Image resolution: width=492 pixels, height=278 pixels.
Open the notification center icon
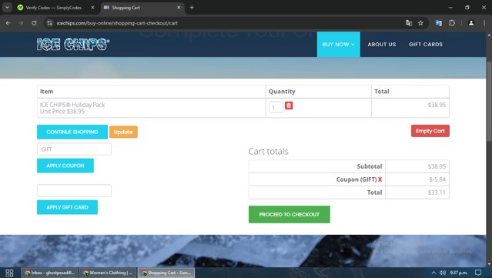[x=478, y=273]
